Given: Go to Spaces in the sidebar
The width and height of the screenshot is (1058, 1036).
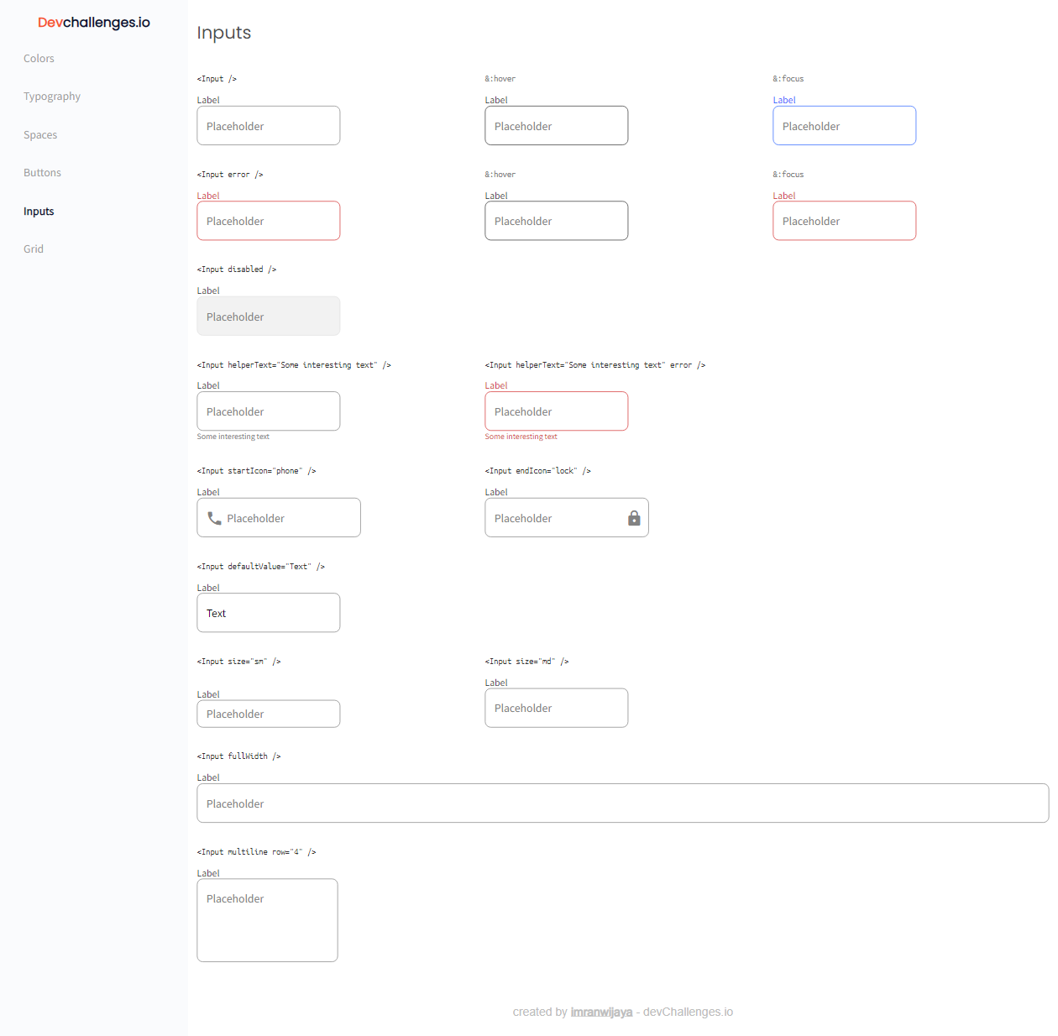Looking at the screenshot, I should [x=40, y=135].
